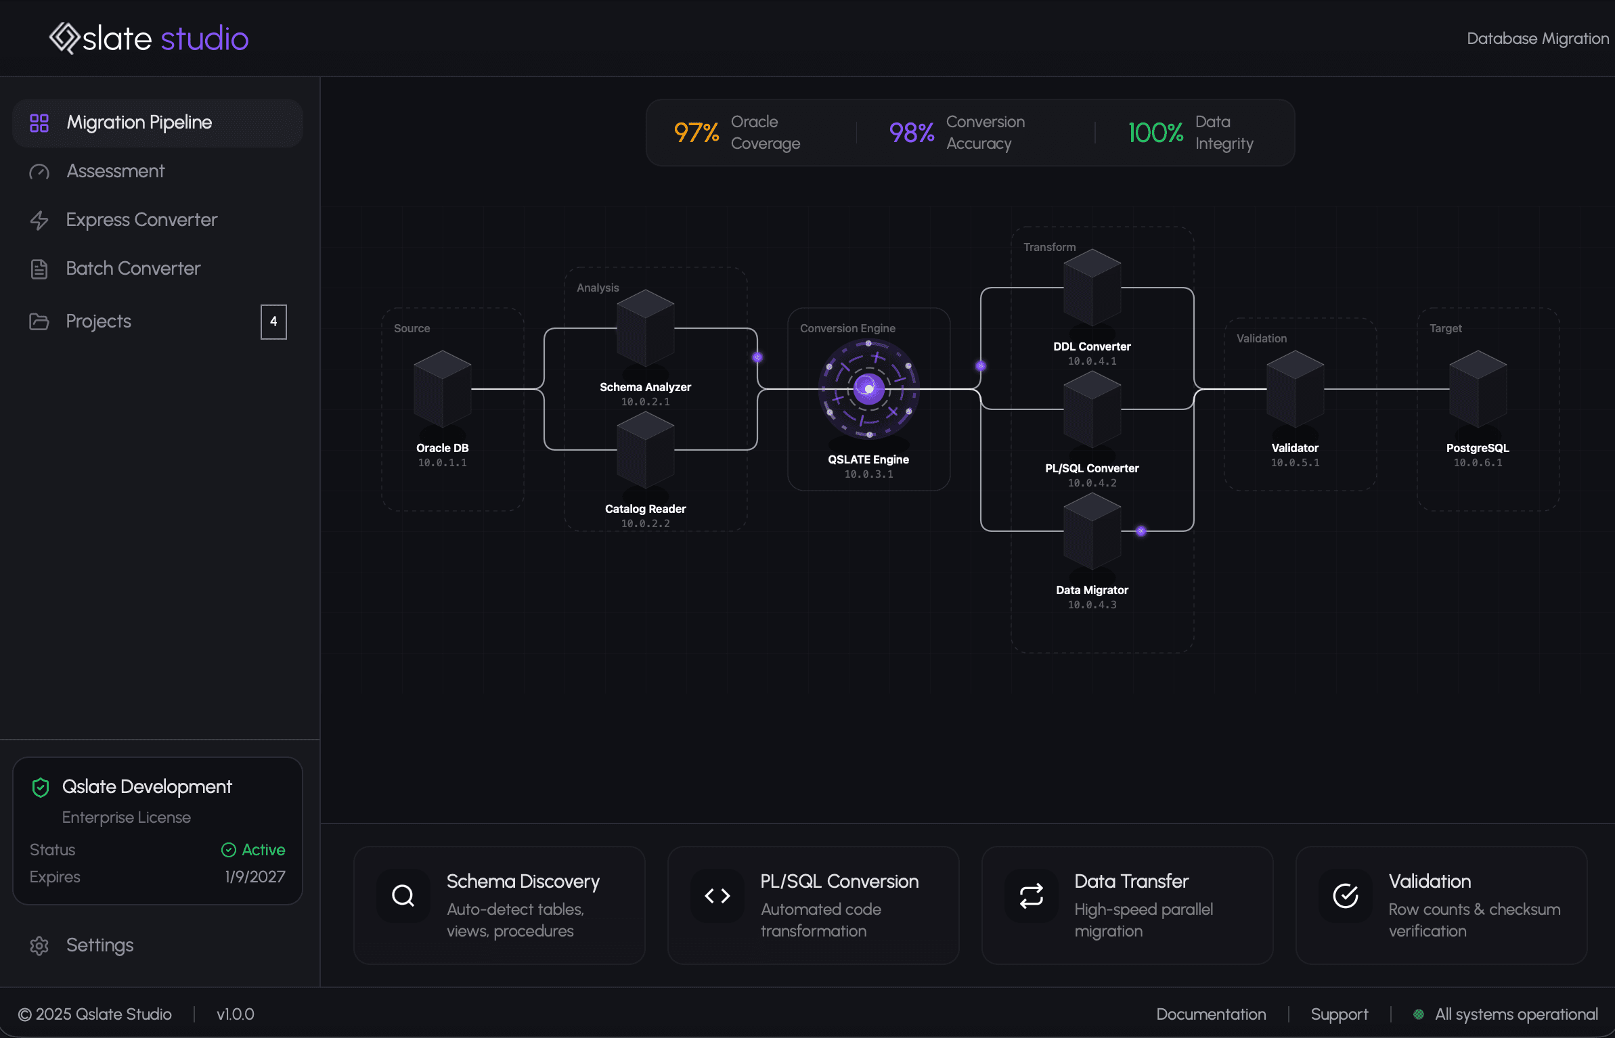
Task: Click the Active status check icon
Action: [229, 850]
